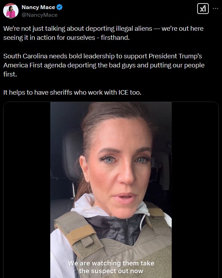Viewport: 222px width, 278px height.
Task: Click the right black letterbox of video
Action: click(x=195, y=190)
